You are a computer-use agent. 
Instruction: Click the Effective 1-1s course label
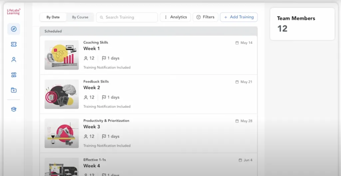(x=95, y=160)
